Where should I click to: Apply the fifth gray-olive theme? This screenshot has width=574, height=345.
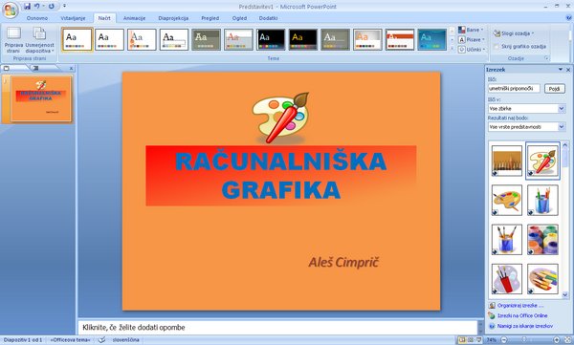[x=206, y=39]
